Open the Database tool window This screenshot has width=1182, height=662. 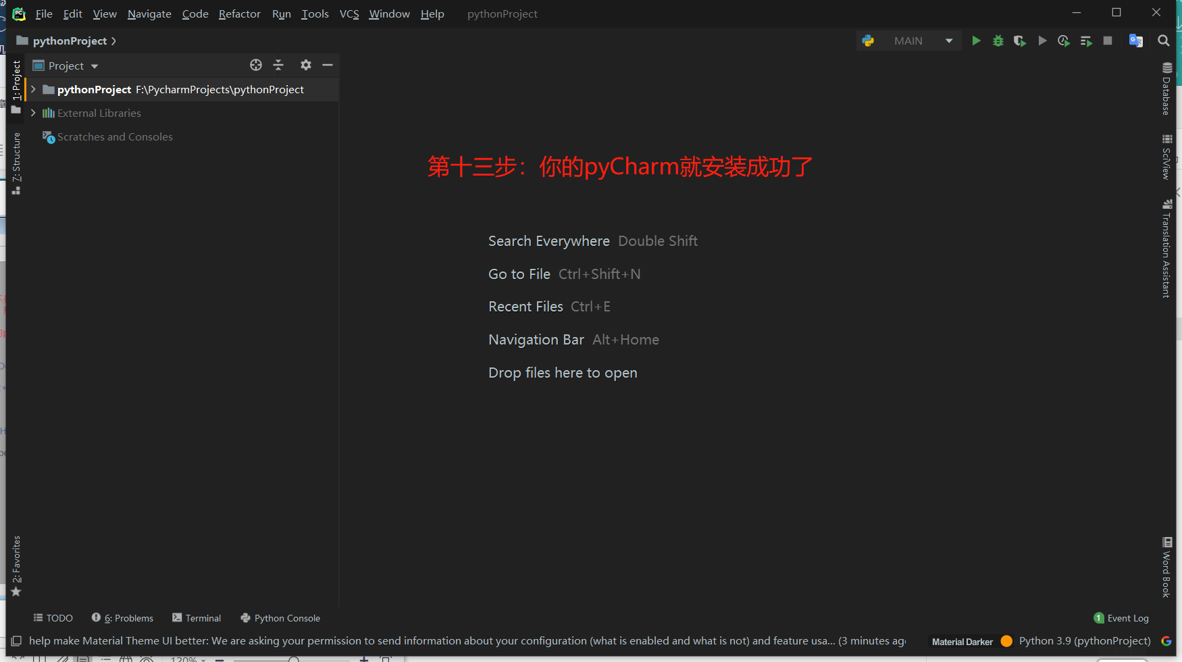point(1166,89)
